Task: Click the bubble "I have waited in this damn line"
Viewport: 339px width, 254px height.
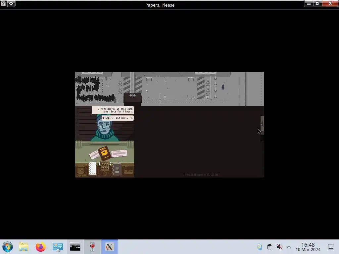Action: (113, 110)
